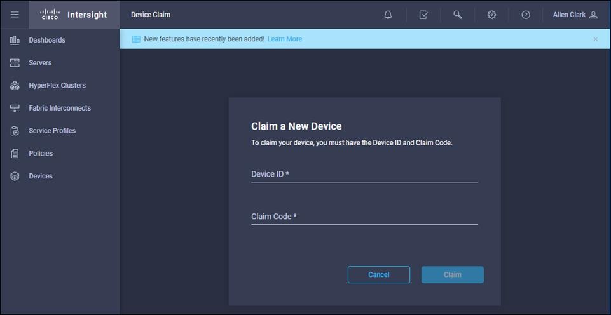Open the hamburger navigation menu

click(x=15, y=15)
